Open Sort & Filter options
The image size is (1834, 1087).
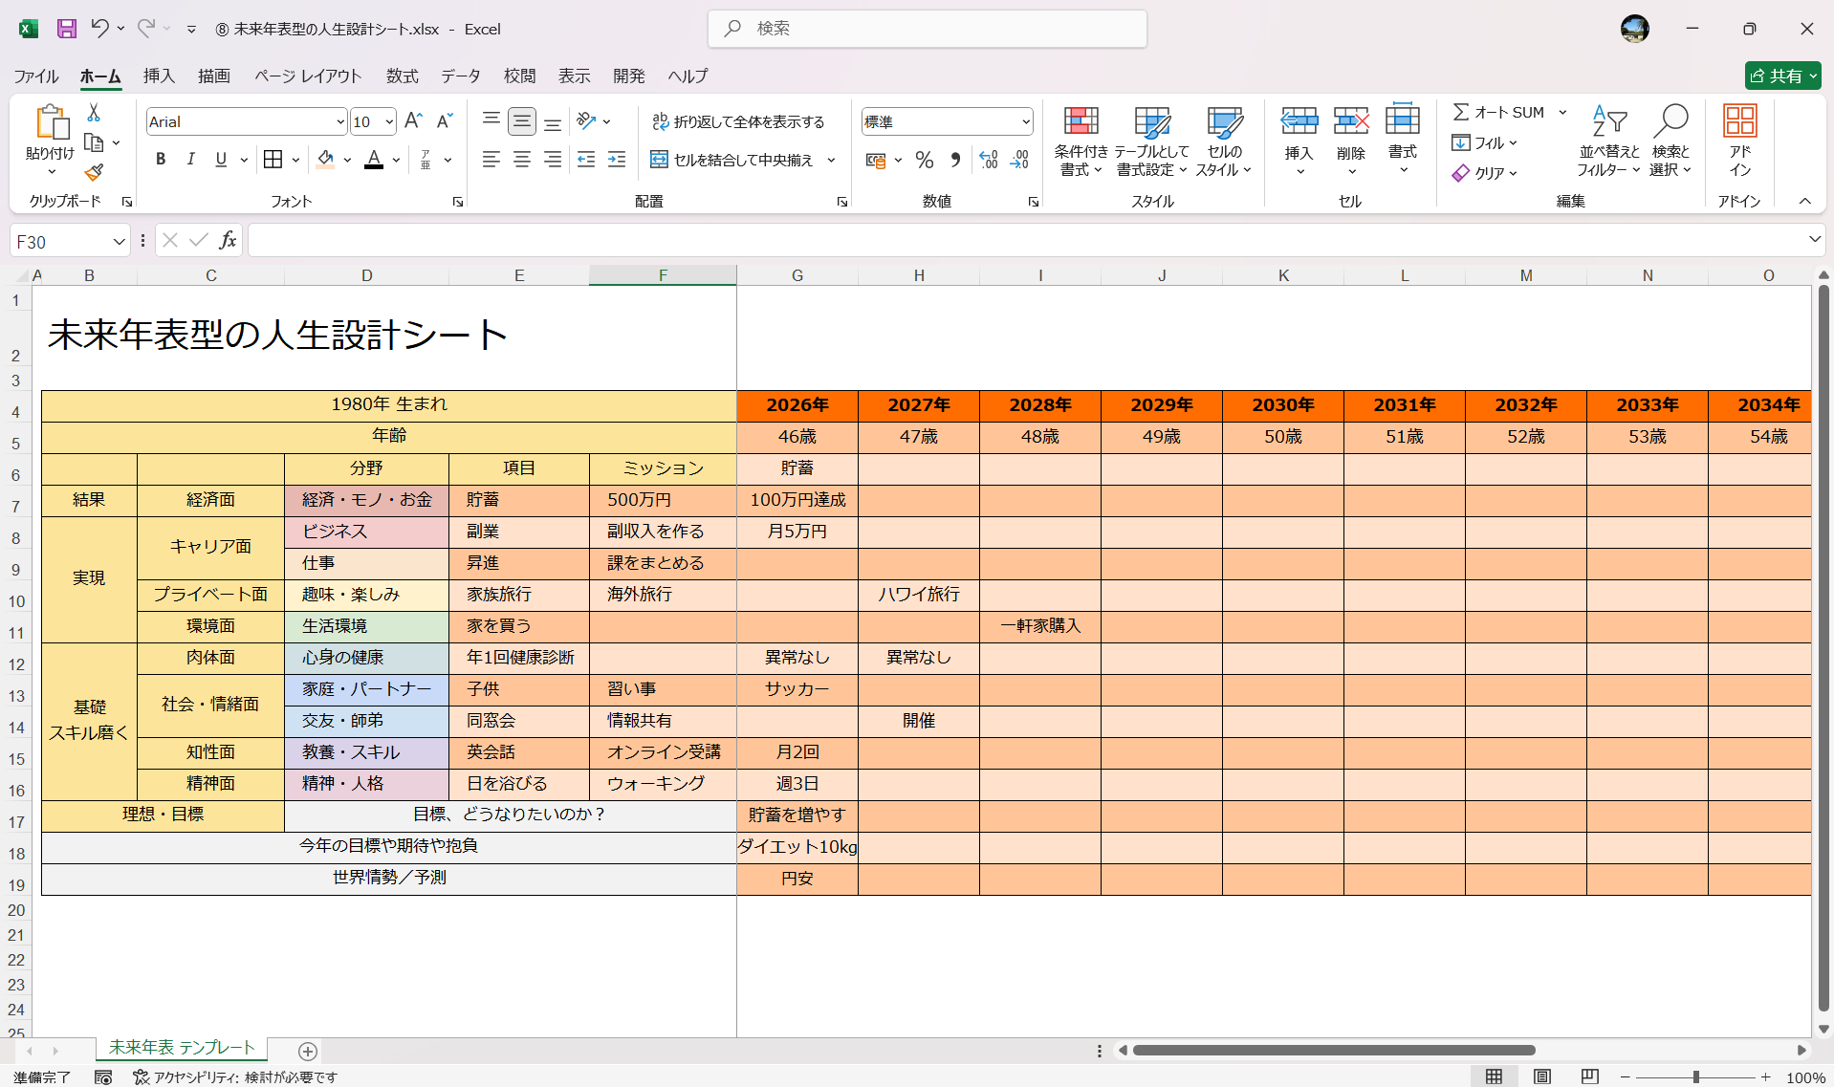point(1609,141)
